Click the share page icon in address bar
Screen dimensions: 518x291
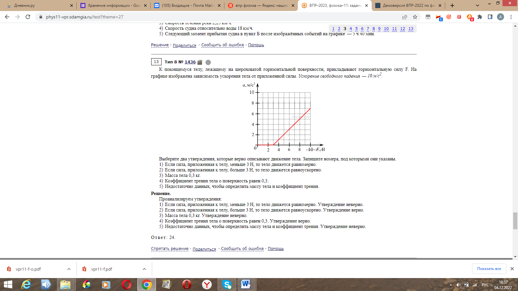tap(405, 17)
